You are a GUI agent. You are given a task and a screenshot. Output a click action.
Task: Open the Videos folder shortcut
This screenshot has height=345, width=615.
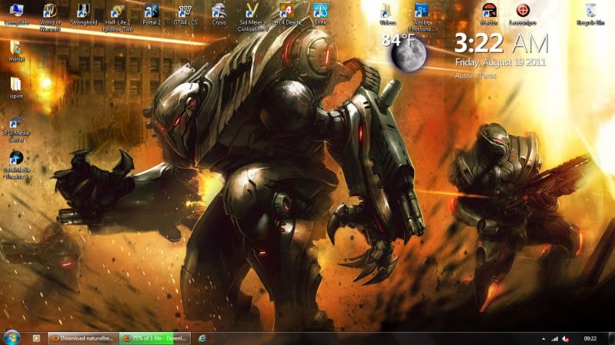387,15
